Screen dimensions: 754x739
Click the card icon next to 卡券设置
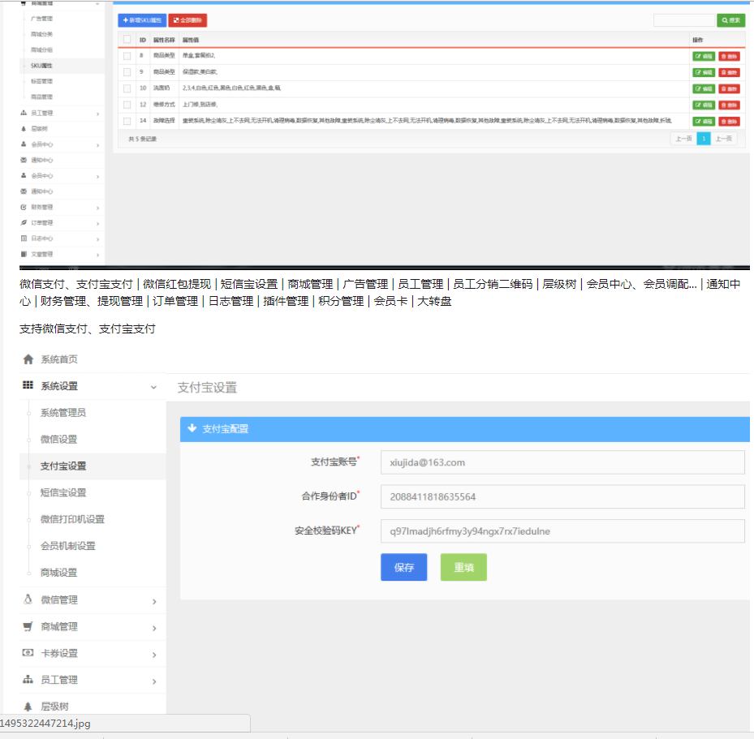coord(28,653)
